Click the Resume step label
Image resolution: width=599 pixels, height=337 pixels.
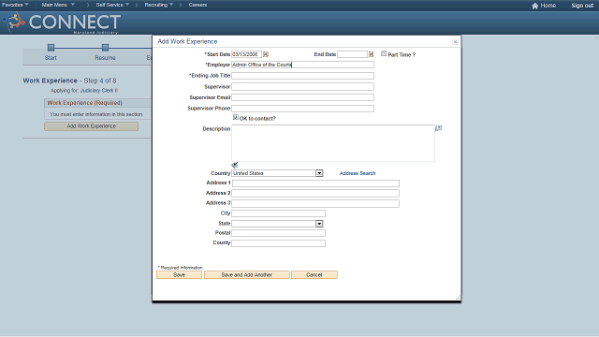click(x=105, y=58)
